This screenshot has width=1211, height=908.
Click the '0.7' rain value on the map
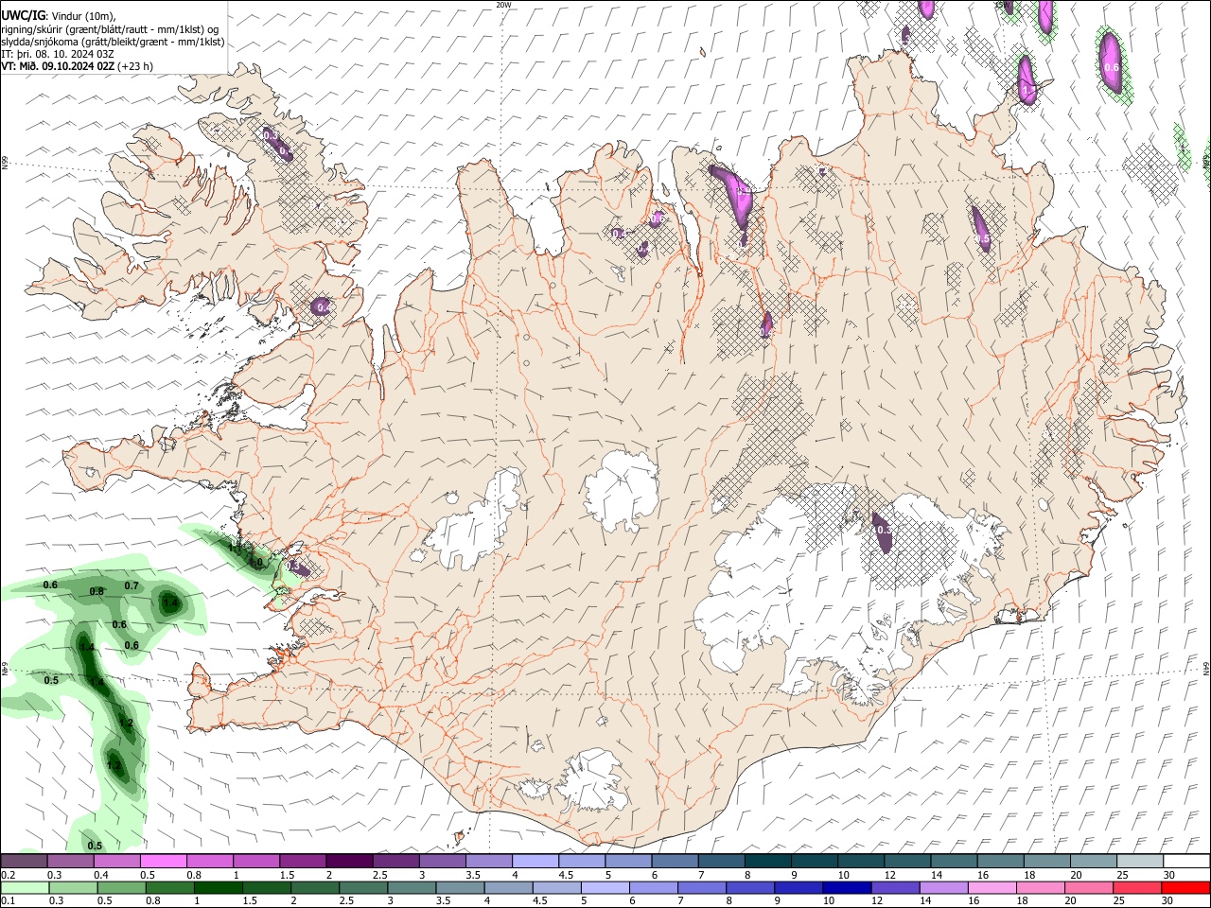(132, 585)
